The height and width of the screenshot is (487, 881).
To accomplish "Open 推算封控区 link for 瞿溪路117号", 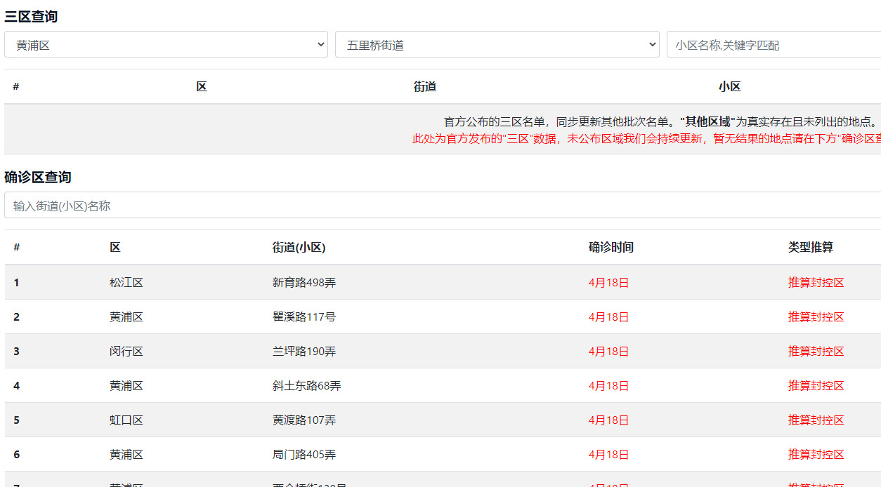I will pyautogui.click(x=816, y=316).
